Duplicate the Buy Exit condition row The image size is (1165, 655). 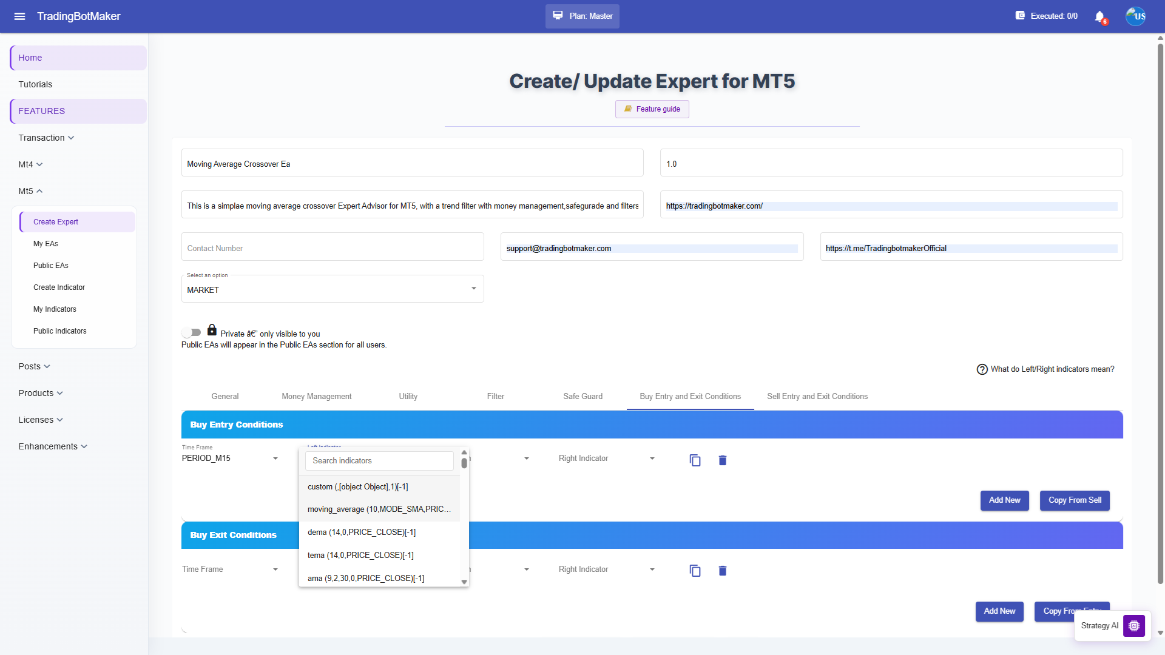(695, 571)
